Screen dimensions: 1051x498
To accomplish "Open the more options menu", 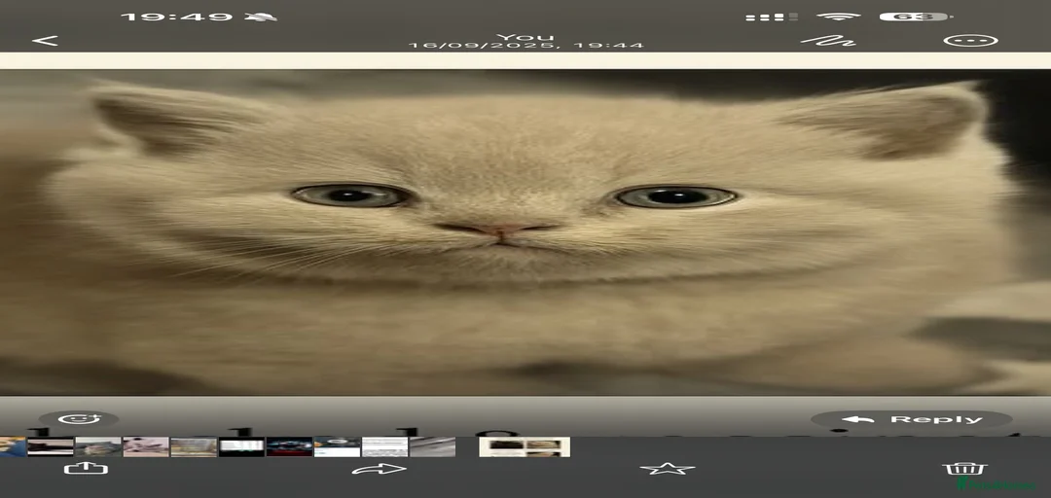I will coord(970,41).
